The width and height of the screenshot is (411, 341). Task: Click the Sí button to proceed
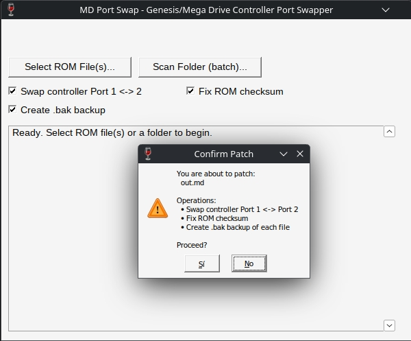[202, 263]
